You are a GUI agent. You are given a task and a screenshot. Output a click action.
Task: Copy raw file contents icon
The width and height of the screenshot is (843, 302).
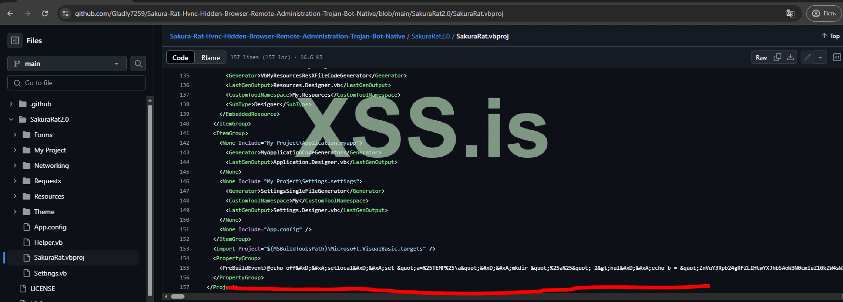777,57
